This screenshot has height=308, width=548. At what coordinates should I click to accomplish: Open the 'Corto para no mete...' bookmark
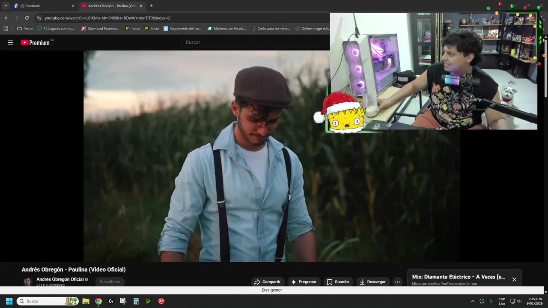tap(271, 29)
